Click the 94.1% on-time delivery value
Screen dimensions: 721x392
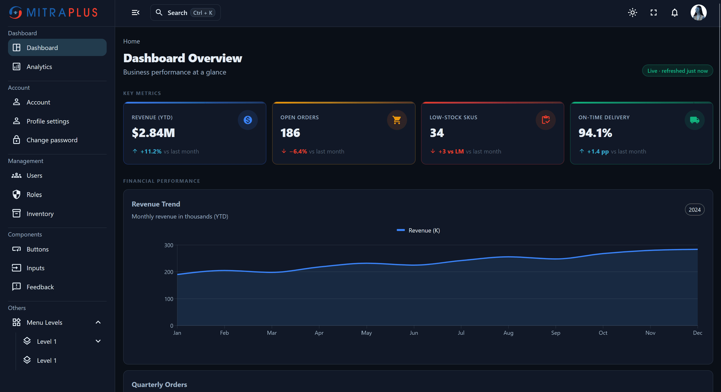595,133
